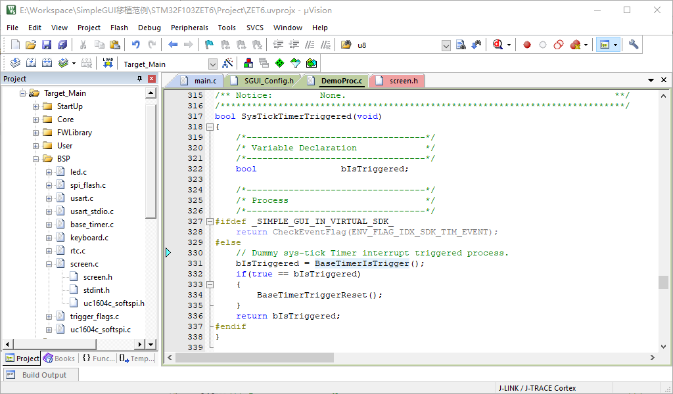Click the Build Output panel tab
The image size is (673, 394).
click(41, 375)
